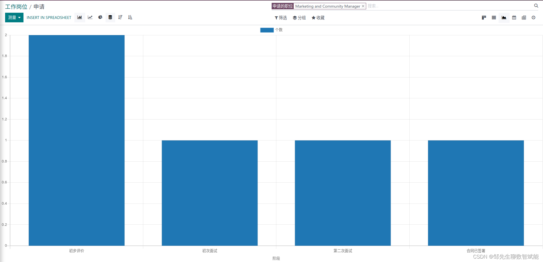Switch to kanban view
This screenshot has width=543, height=262.
click(484, 18)
